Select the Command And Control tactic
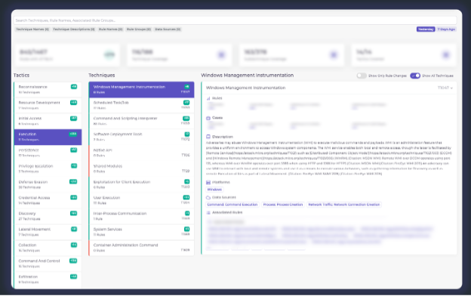The height and width of the screenshot is (296, 471). 48,264
